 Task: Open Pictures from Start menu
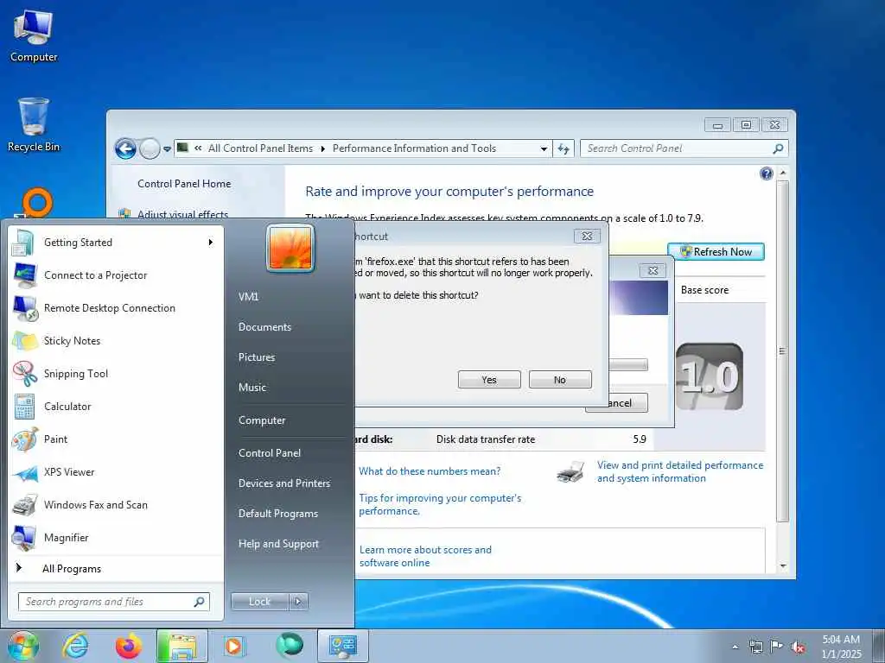click(257, 357)
